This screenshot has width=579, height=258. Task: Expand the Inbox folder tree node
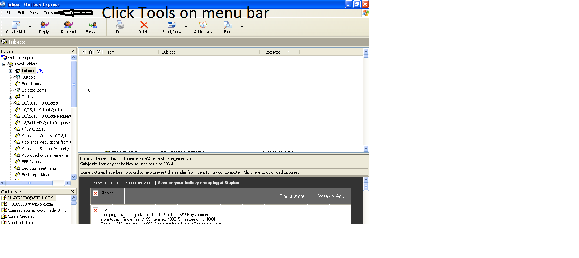[x=10, y=71]
